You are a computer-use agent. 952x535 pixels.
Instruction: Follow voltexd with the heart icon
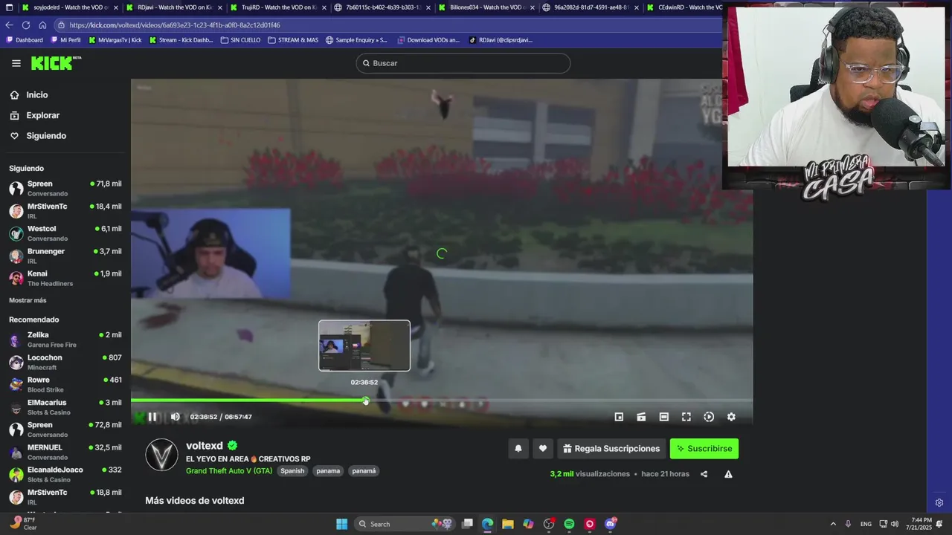[543, 449]
